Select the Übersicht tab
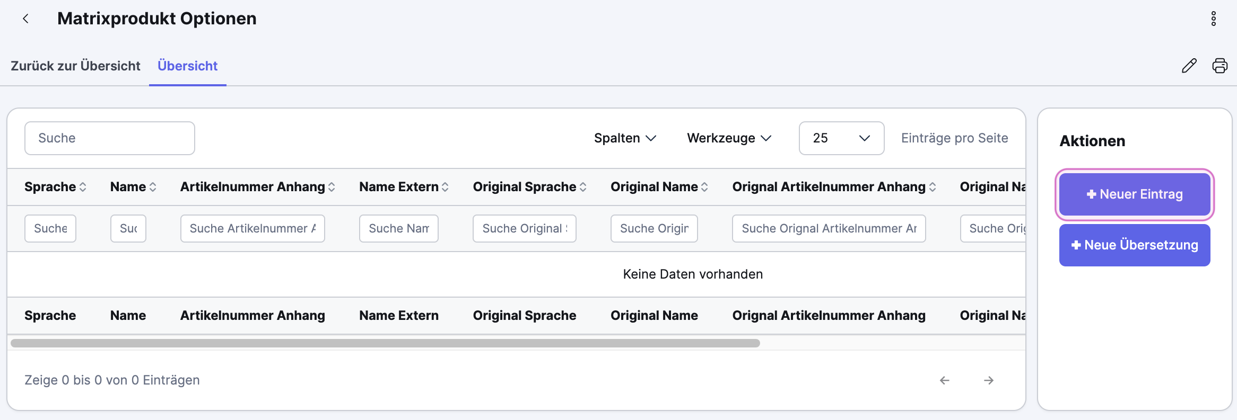 (x=187, y=66)
